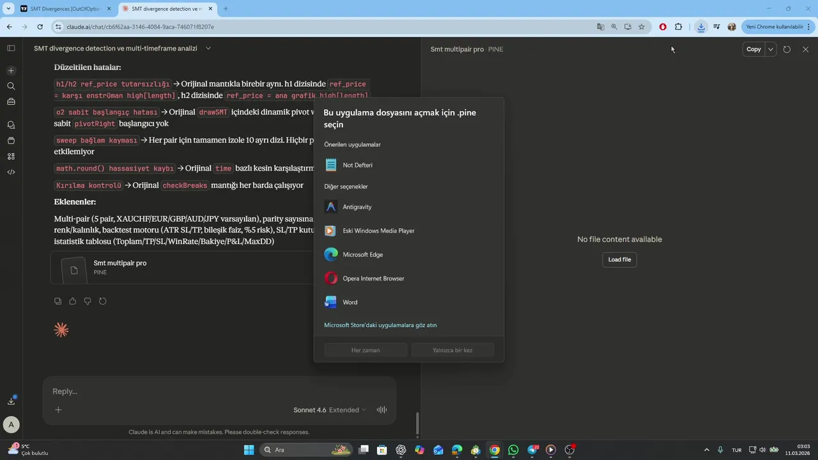This screenshot has width=818, height=460.
Task: Open the Chrome zoom magnifier icon
Action: point(614,27)
